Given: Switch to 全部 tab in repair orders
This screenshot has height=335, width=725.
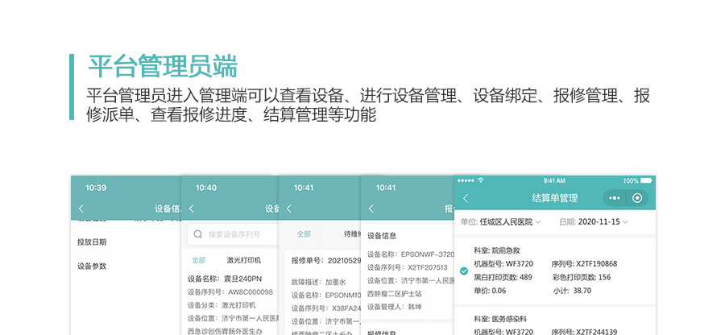Looking at the screenshot, I should (304, 234).
